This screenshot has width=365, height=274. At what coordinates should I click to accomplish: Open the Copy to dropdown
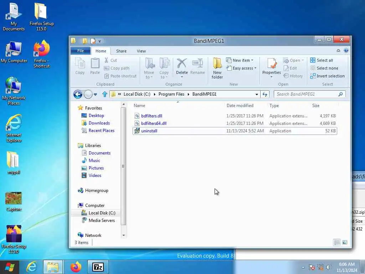(164, 68)
